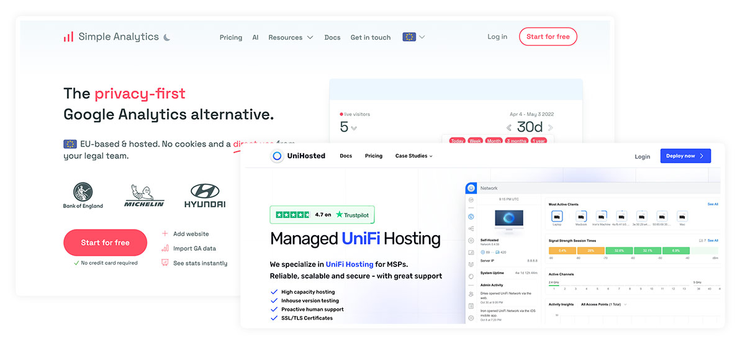Click the chart icon beside Import GA data
Viewport: 745px width, 342px height.
coord(165,248)
